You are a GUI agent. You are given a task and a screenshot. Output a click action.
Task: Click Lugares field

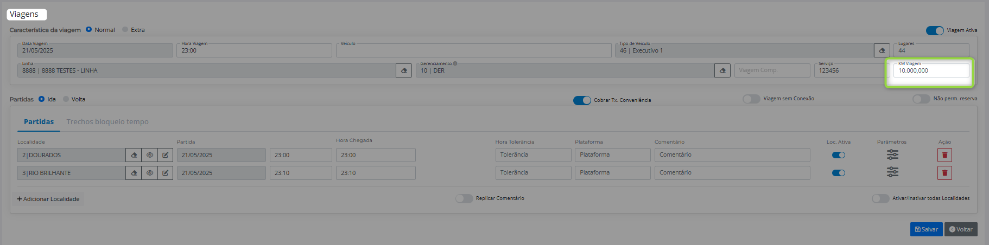tap(931, 50)
